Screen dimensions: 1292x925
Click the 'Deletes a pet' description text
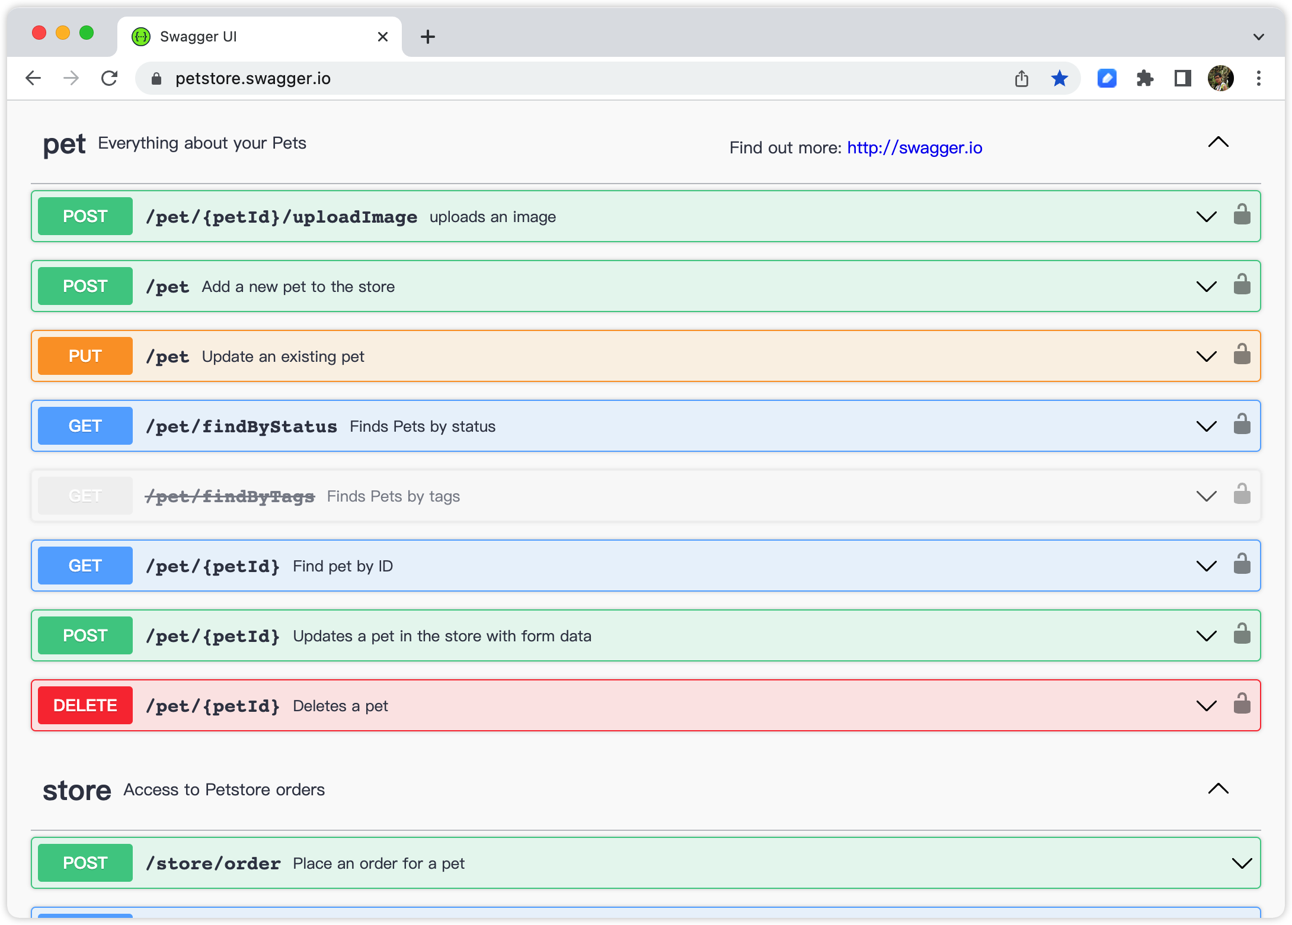tap(340, 706)
